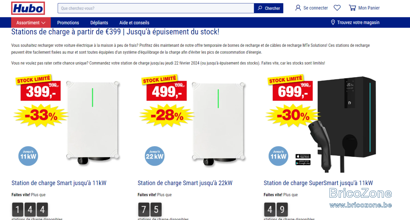
Task: Expand the Assortiment dropdown menu
Action: click(x=31, y=23)
